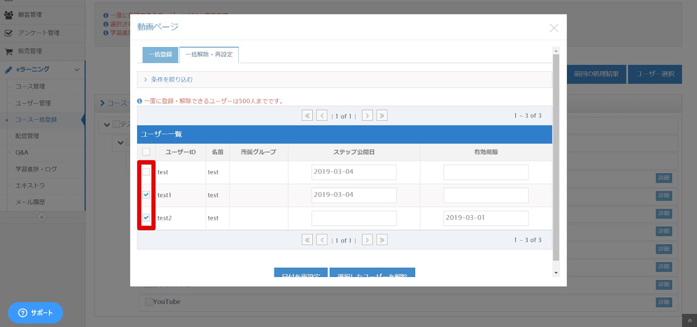Click the 詳細 button in the YouTube row
The width and height of the screenshot is (697, 327).
pos(664,302)
